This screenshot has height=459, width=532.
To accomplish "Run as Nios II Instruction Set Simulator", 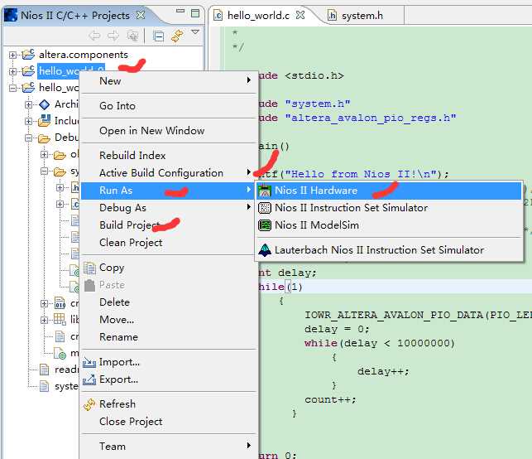I will (389, 208).
